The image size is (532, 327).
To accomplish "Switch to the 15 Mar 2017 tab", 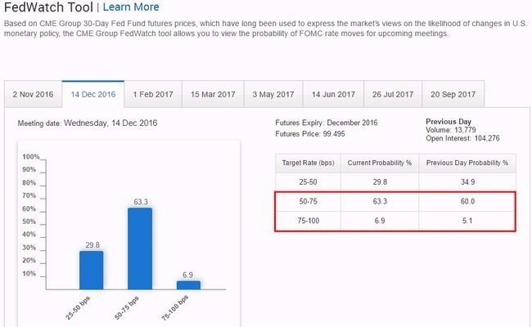I will (x=213, y=94).
